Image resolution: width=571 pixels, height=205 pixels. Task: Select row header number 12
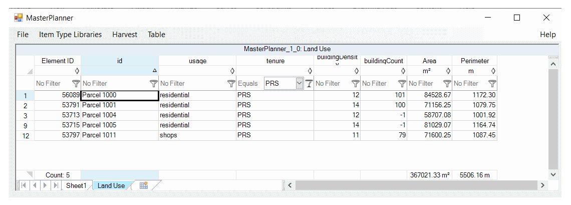point(25,136)
